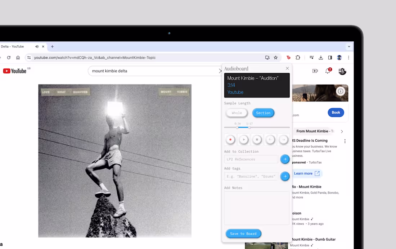Click the browser address bar URL
The image size is (396, 249).
(95, 58)
